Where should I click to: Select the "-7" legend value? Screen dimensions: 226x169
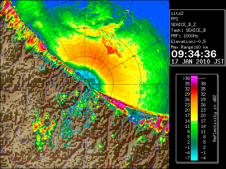[187, 158]
